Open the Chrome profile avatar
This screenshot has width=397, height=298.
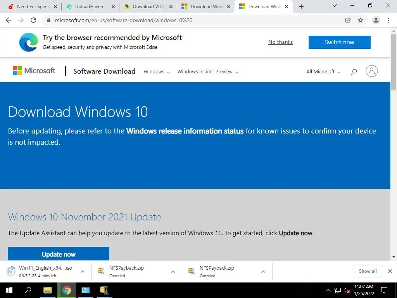tap(376, 20)
